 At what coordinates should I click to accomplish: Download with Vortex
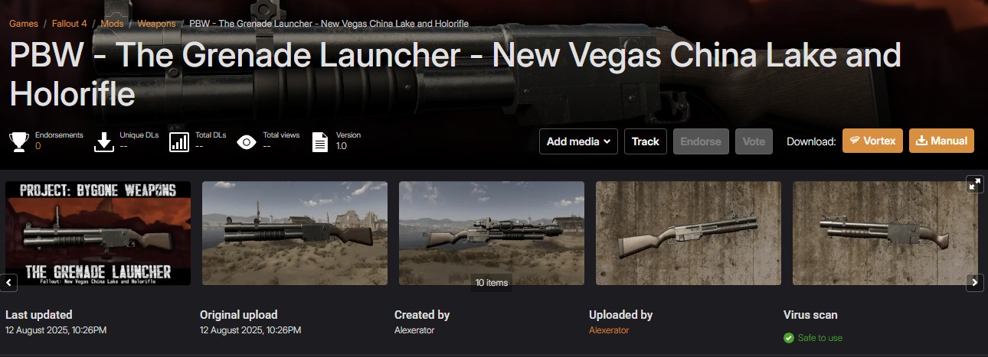[873, 141]
